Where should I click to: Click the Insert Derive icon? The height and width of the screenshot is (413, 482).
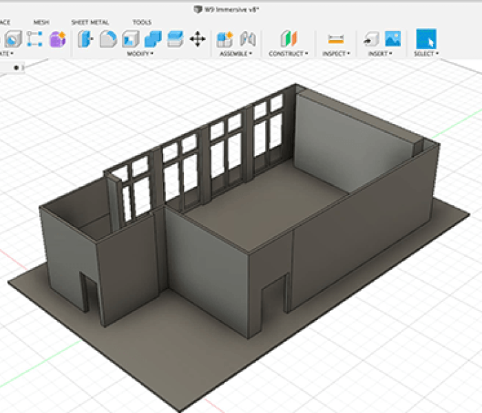coord(371,39)
